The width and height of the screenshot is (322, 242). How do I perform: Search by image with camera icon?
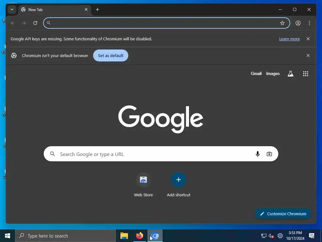point(269,154)
